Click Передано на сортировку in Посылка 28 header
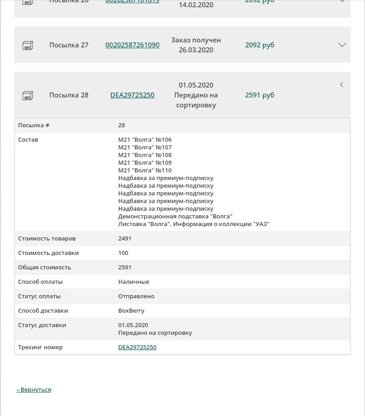The width and height of the screenshot is (365, 416). point(196,100)
